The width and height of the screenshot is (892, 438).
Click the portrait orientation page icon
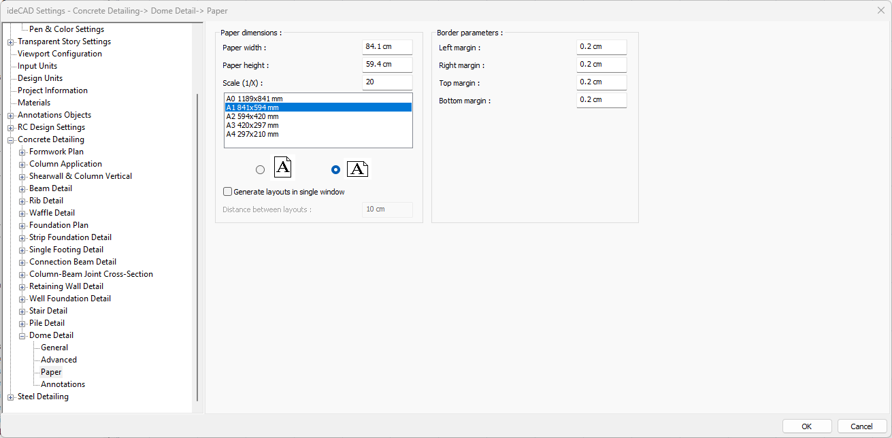tap(283, 167)
